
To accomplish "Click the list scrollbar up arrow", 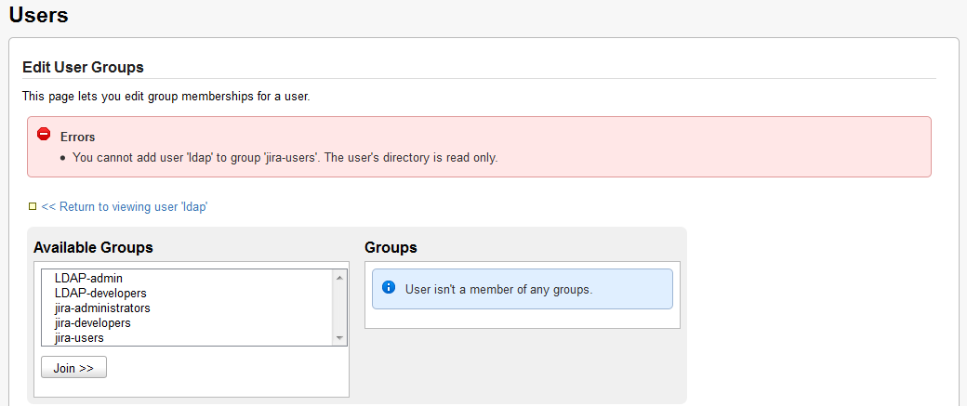I will [x=339, y=278].
